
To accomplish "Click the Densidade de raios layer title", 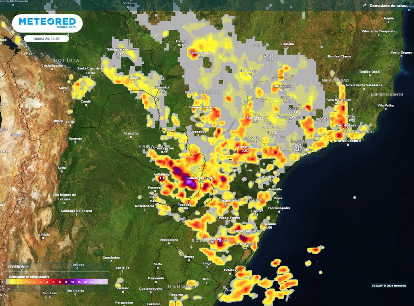I will pos(387,6).
